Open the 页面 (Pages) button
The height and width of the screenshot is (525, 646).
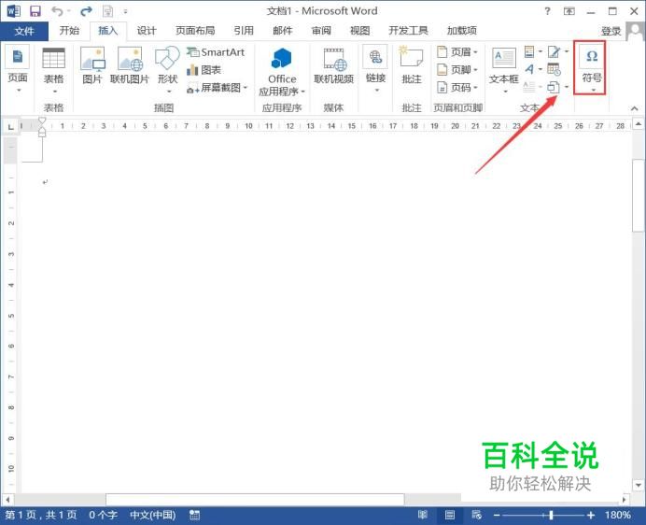coord(18,69)
